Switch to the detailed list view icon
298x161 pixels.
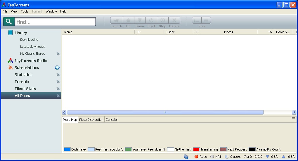click(x=206, y=20)
